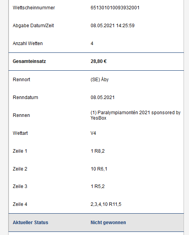The height and width of the screenshot is (235, 189).
Task: Click the Gesamteinsatz label
Action: (29, 61)
